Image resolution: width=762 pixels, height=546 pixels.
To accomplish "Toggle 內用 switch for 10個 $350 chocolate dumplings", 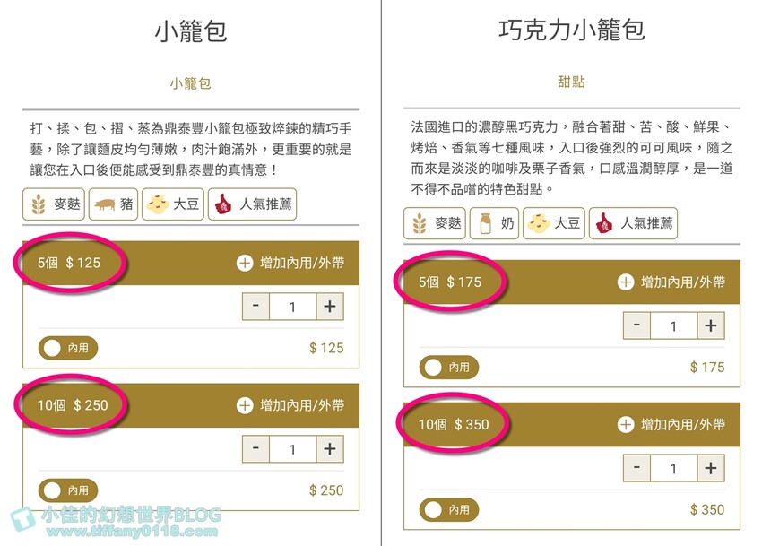I will 448,510.
